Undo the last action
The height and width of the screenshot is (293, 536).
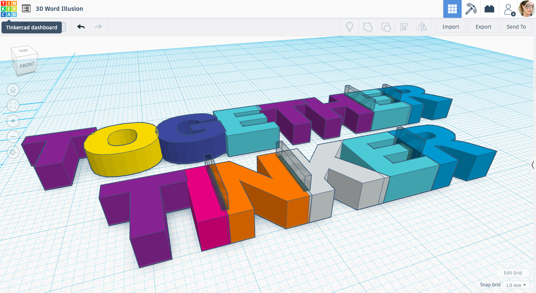pos(81,27)
